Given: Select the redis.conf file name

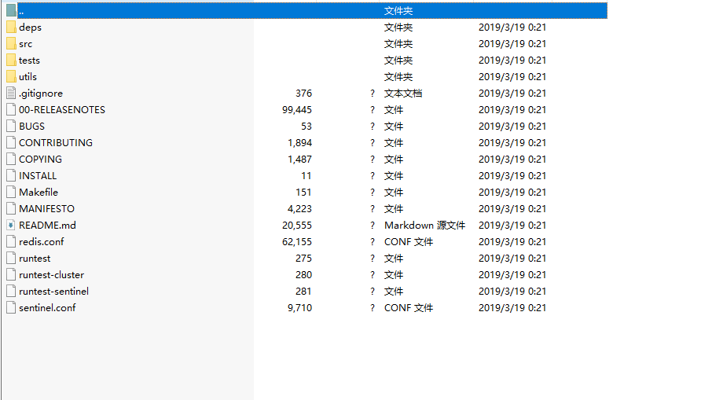Looking at the screenshot, I should 42,242.
